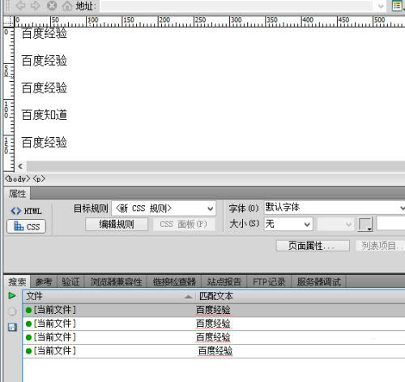Click the save report disk icon

tap(12, 328)
